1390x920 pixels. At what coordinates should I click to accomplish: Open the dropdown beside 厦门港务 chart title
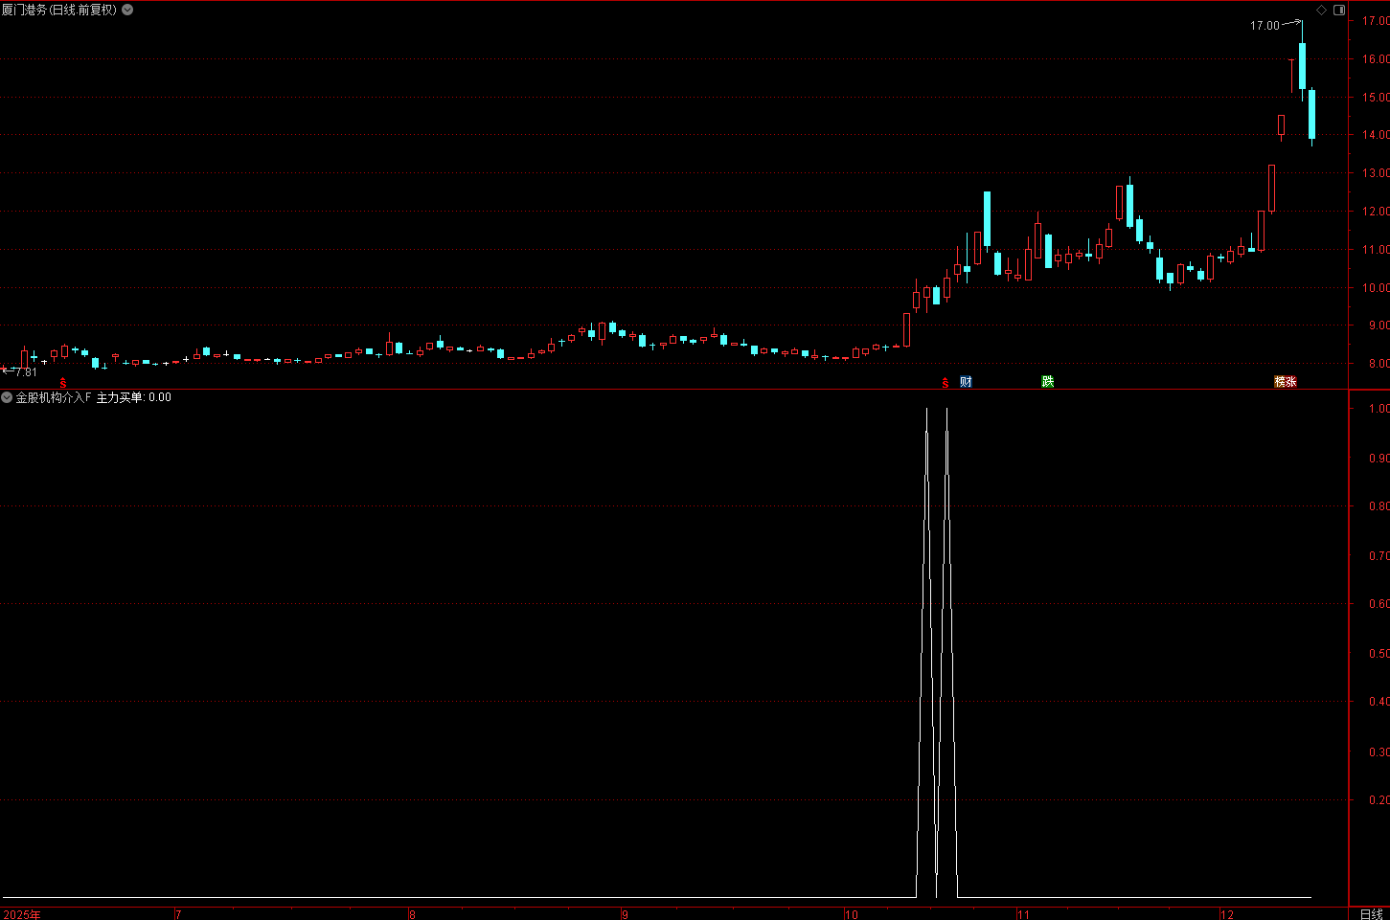(127, 10)
